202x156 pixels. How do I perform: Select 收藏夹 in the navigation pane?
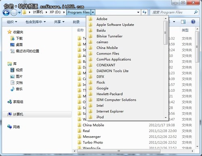(x=15, y=32)
